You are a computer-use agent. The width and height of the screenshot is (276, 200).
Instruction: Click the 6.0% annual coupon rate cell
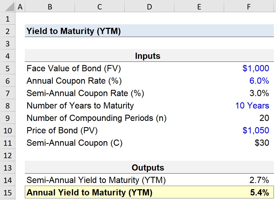[x=249, y=81]
